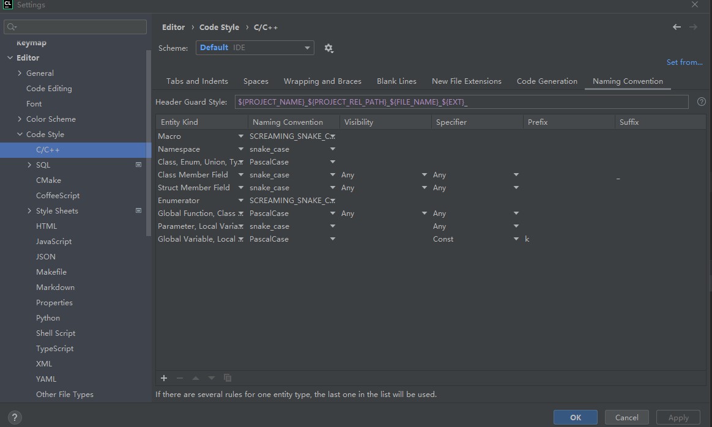The width and height of the screenshot is (712, 427).
Task: Select Other File Types
Action: click(64, 395)
